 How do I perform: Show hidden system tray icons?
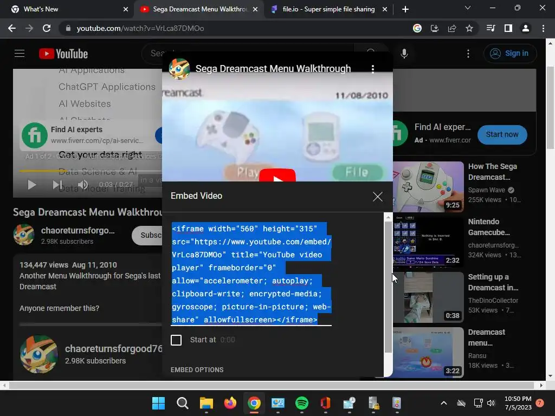444,403
